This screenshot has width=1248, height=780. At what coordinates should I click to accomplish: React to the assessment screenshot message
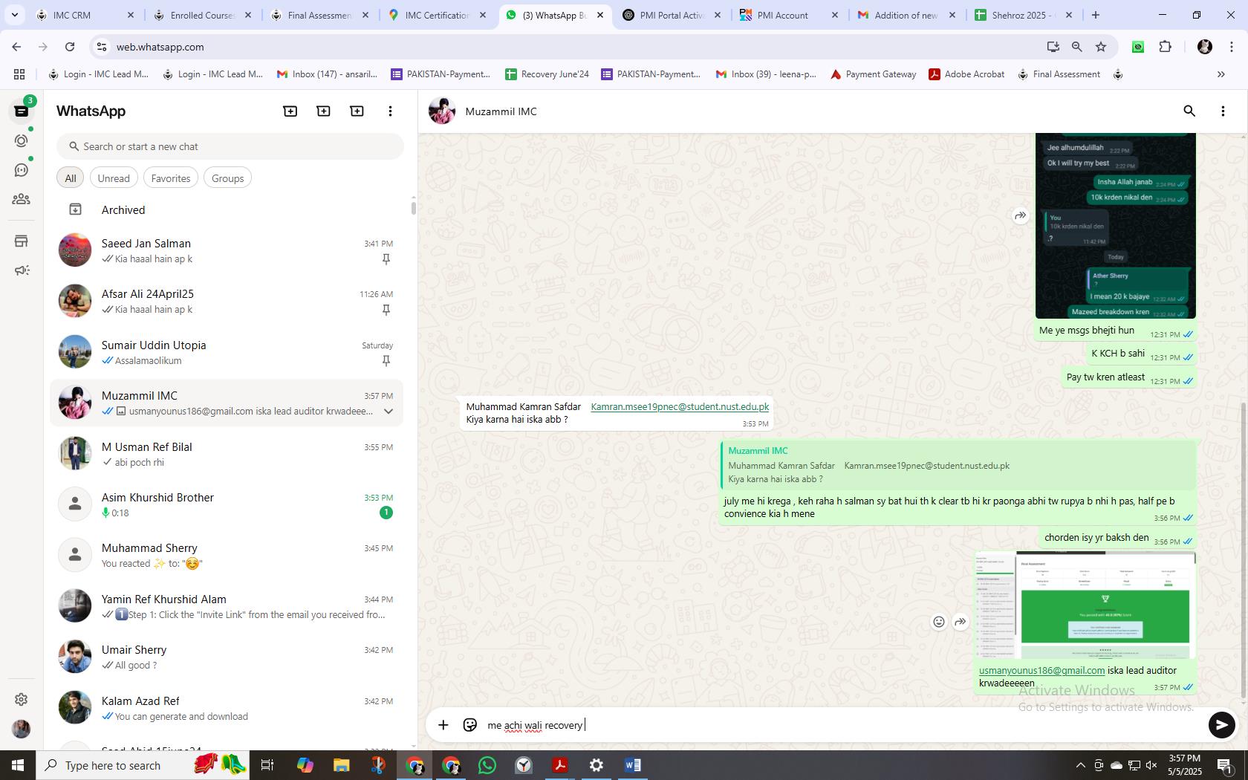[x=939, y=622]
